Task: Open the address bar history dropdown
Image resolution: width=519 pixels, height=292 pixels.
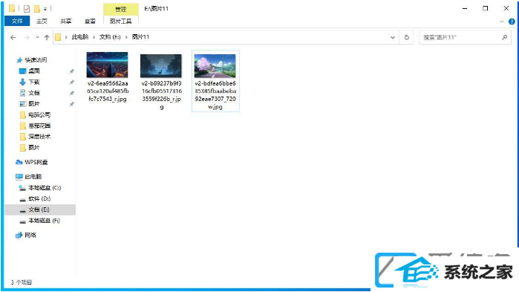Action: pyautogui.click(x=393, y=37)
